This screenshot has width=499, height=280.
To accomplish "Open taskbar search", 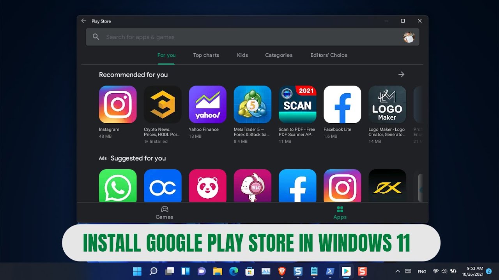I will (154, 271).
